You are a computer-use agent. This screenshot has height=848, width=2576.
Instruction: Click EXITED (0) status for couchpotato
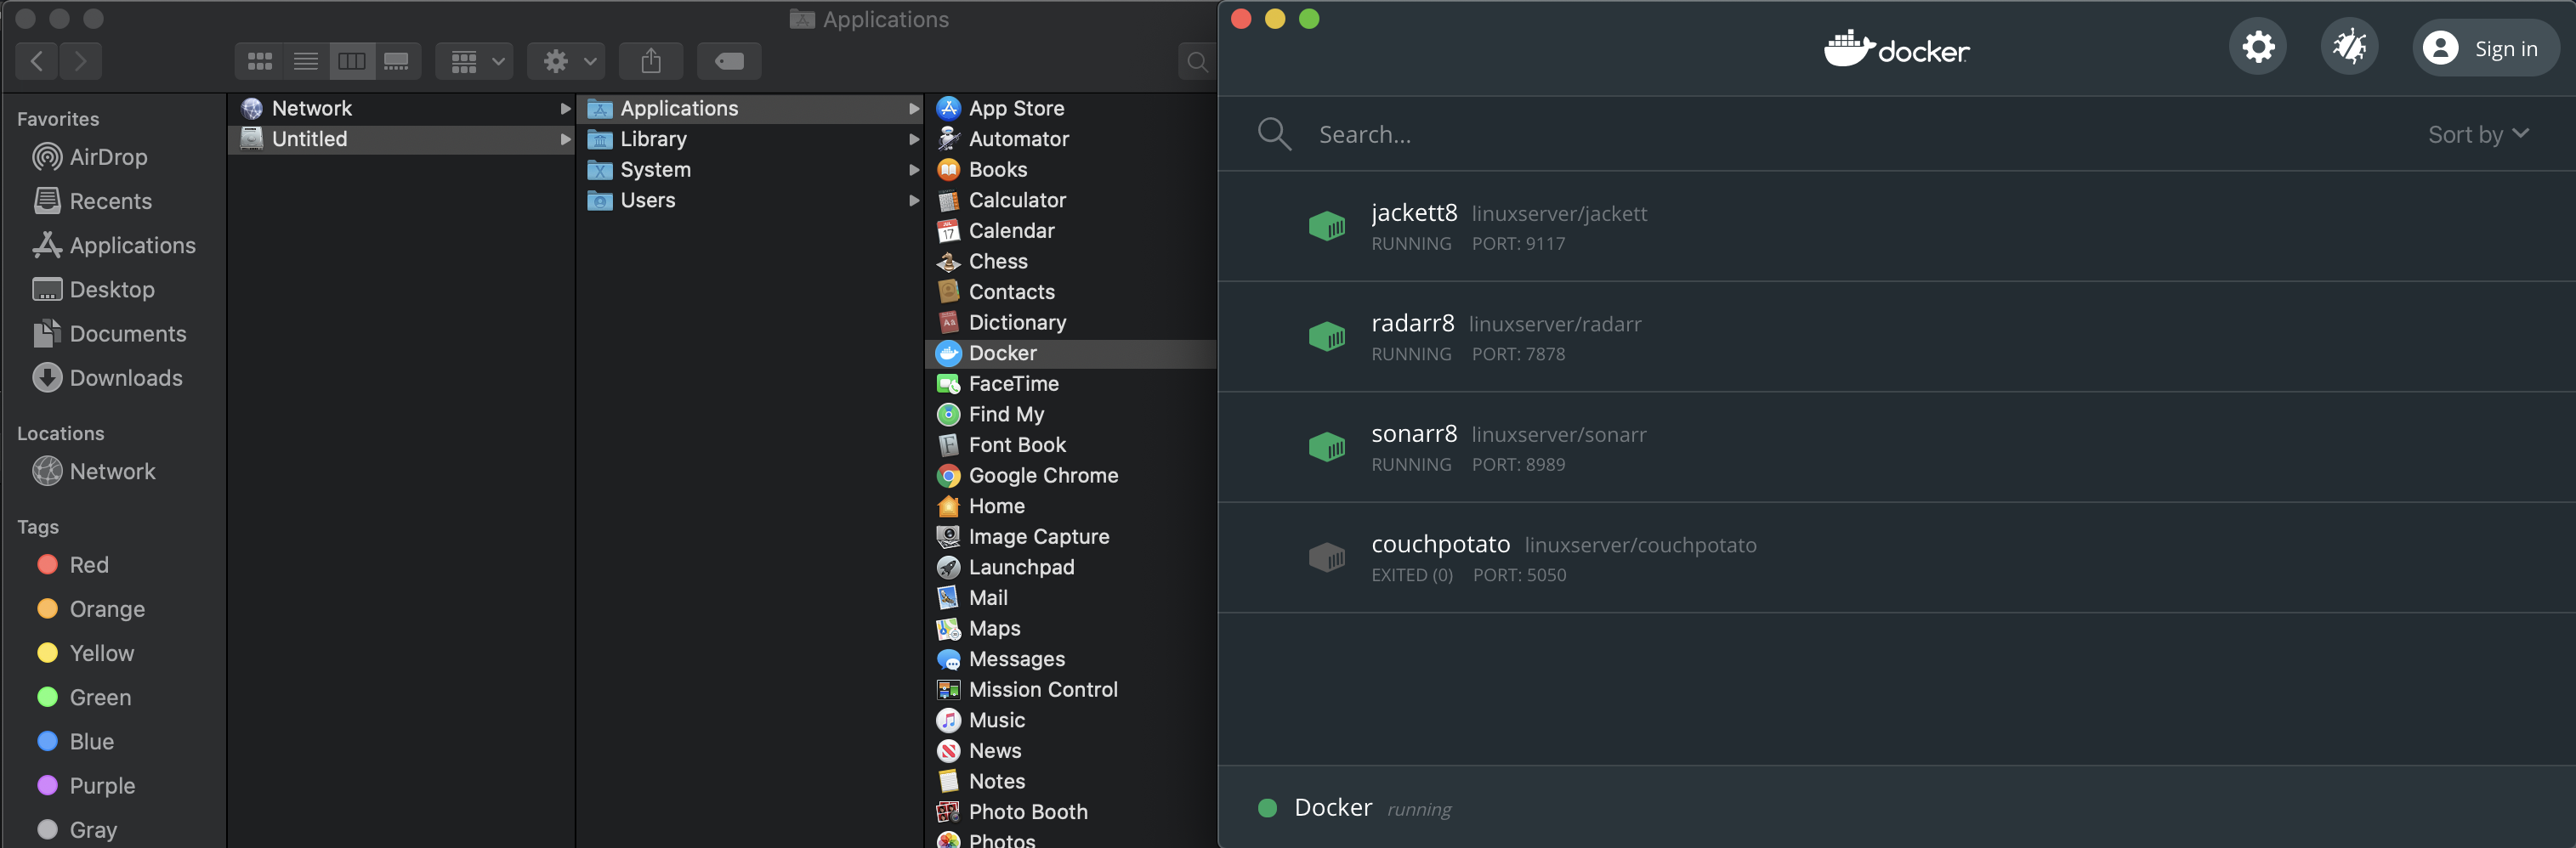pyautogui.click(x=1411, y=575)
